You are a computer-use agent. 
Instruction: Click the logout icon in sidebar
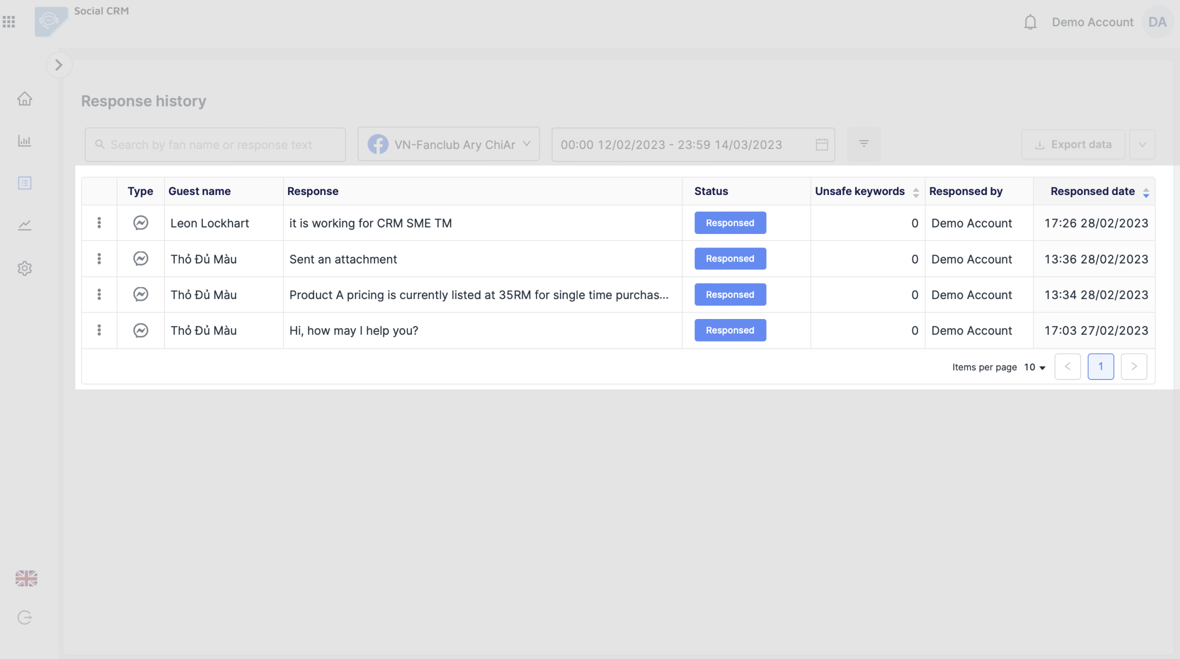(x=24, y=618)
